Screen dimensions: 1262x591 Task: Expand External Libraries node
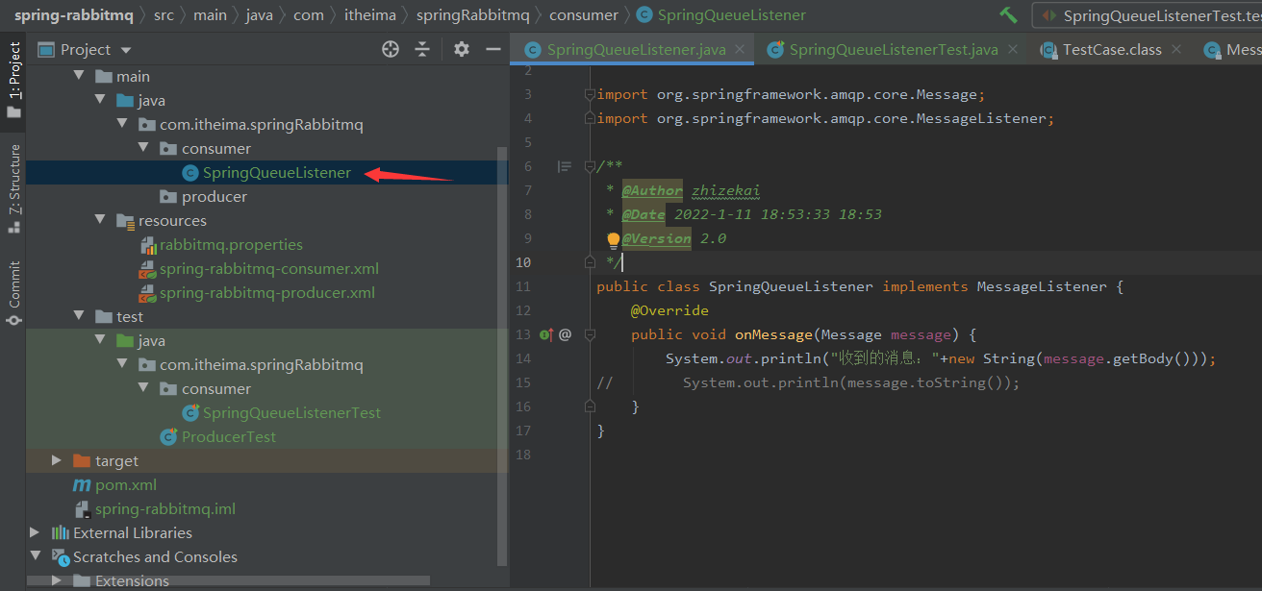[36, 532]
